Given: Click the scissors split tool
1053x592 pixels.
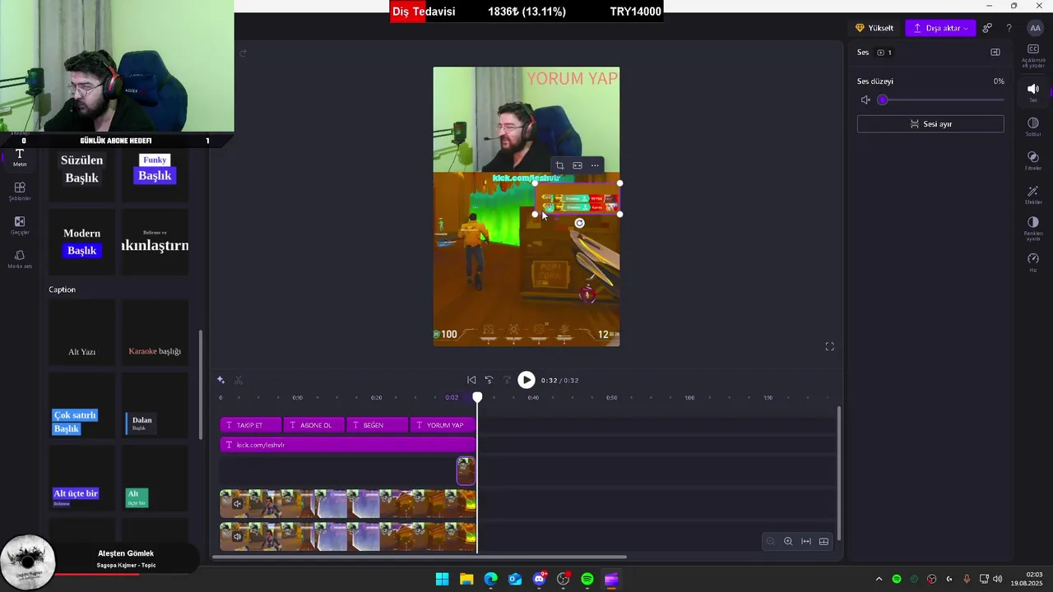Looking at the screenshot, I should [x=239, y=380].
